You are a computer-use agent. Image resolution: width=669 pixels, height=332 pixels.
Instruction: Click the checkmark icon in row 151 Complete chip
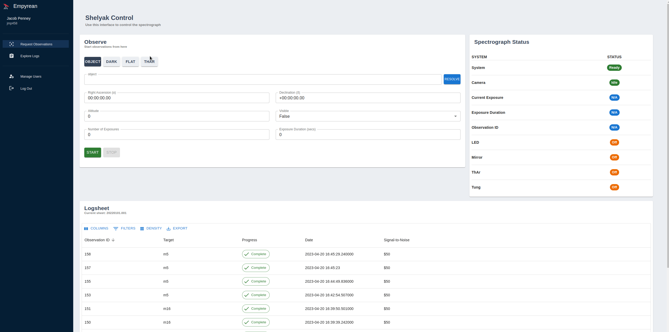click(247, 309)
